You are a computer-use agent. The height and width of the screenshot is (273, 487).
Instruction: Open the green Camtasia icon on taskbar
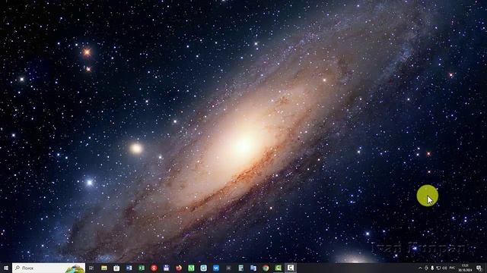click(x=278, y=268)
